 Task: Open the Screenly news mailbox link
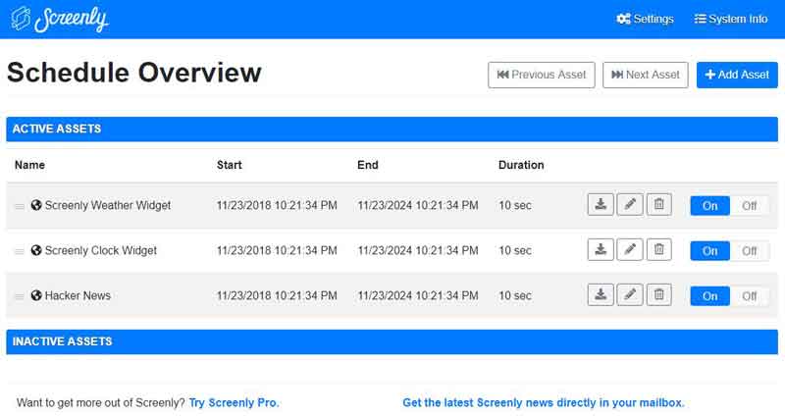coord(544,402)
